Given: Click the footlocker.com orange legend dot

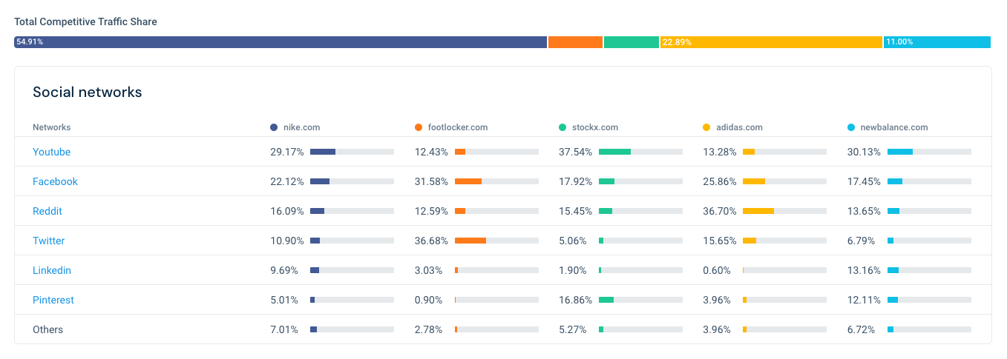Looking at the screenshot, I should click(x=419, y=127).
